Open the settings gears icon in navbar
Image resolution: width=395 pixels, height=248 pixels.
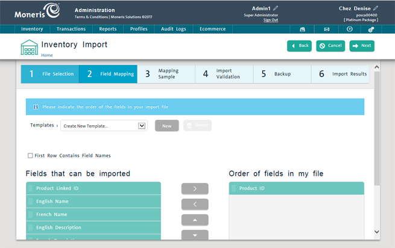pyautogui.click(x=371, y=29)
